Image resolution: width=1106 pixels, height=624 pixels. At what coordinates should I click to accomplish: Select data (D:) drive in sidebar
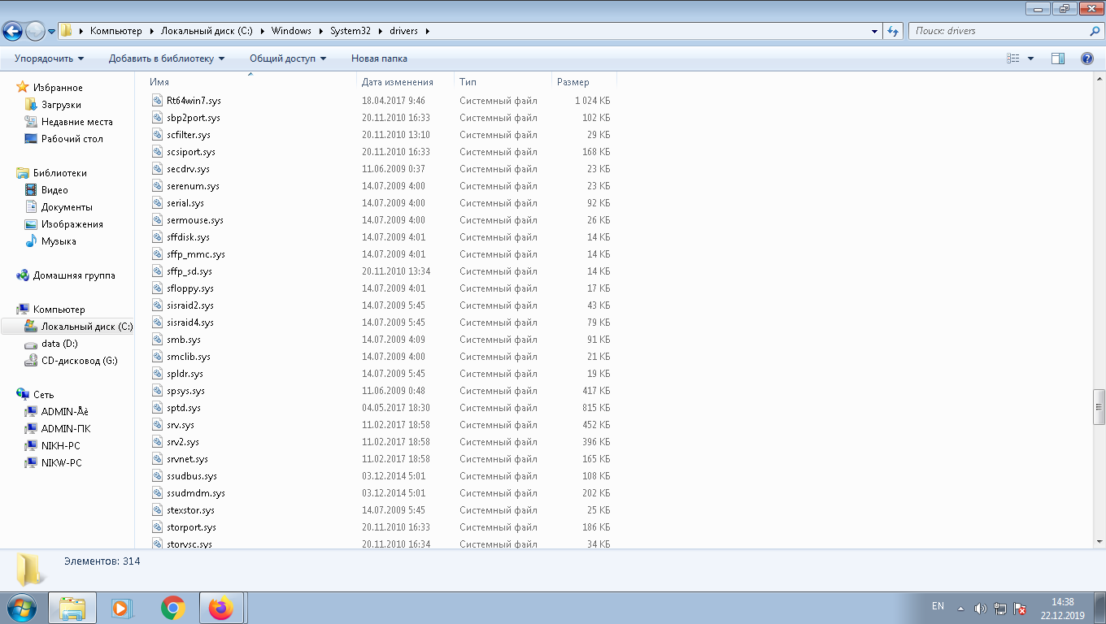(59, 344)
